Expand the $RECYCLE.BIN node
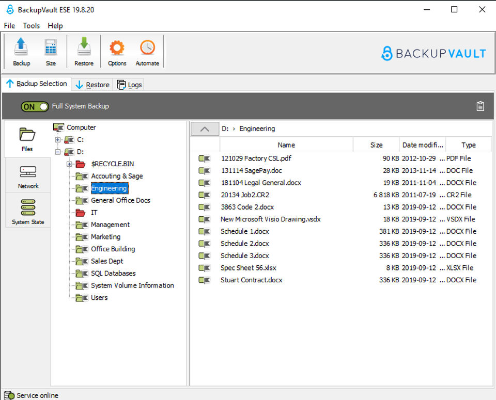The height and width of the screenshot is (400, 496). (x=69, y=164)
